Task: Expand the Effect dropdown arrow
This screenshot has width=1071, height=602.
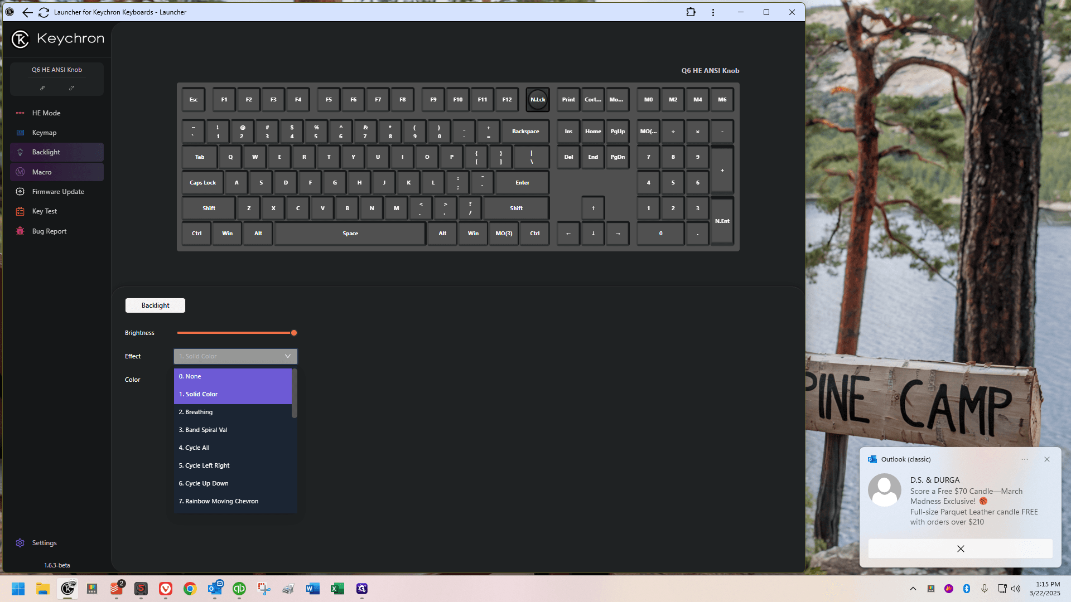Action: [x=288, y=356]
